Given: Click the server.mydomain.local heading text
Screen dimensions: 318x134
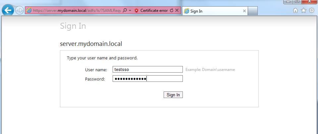Looking at the screenshot, I should tap(91, 44).
